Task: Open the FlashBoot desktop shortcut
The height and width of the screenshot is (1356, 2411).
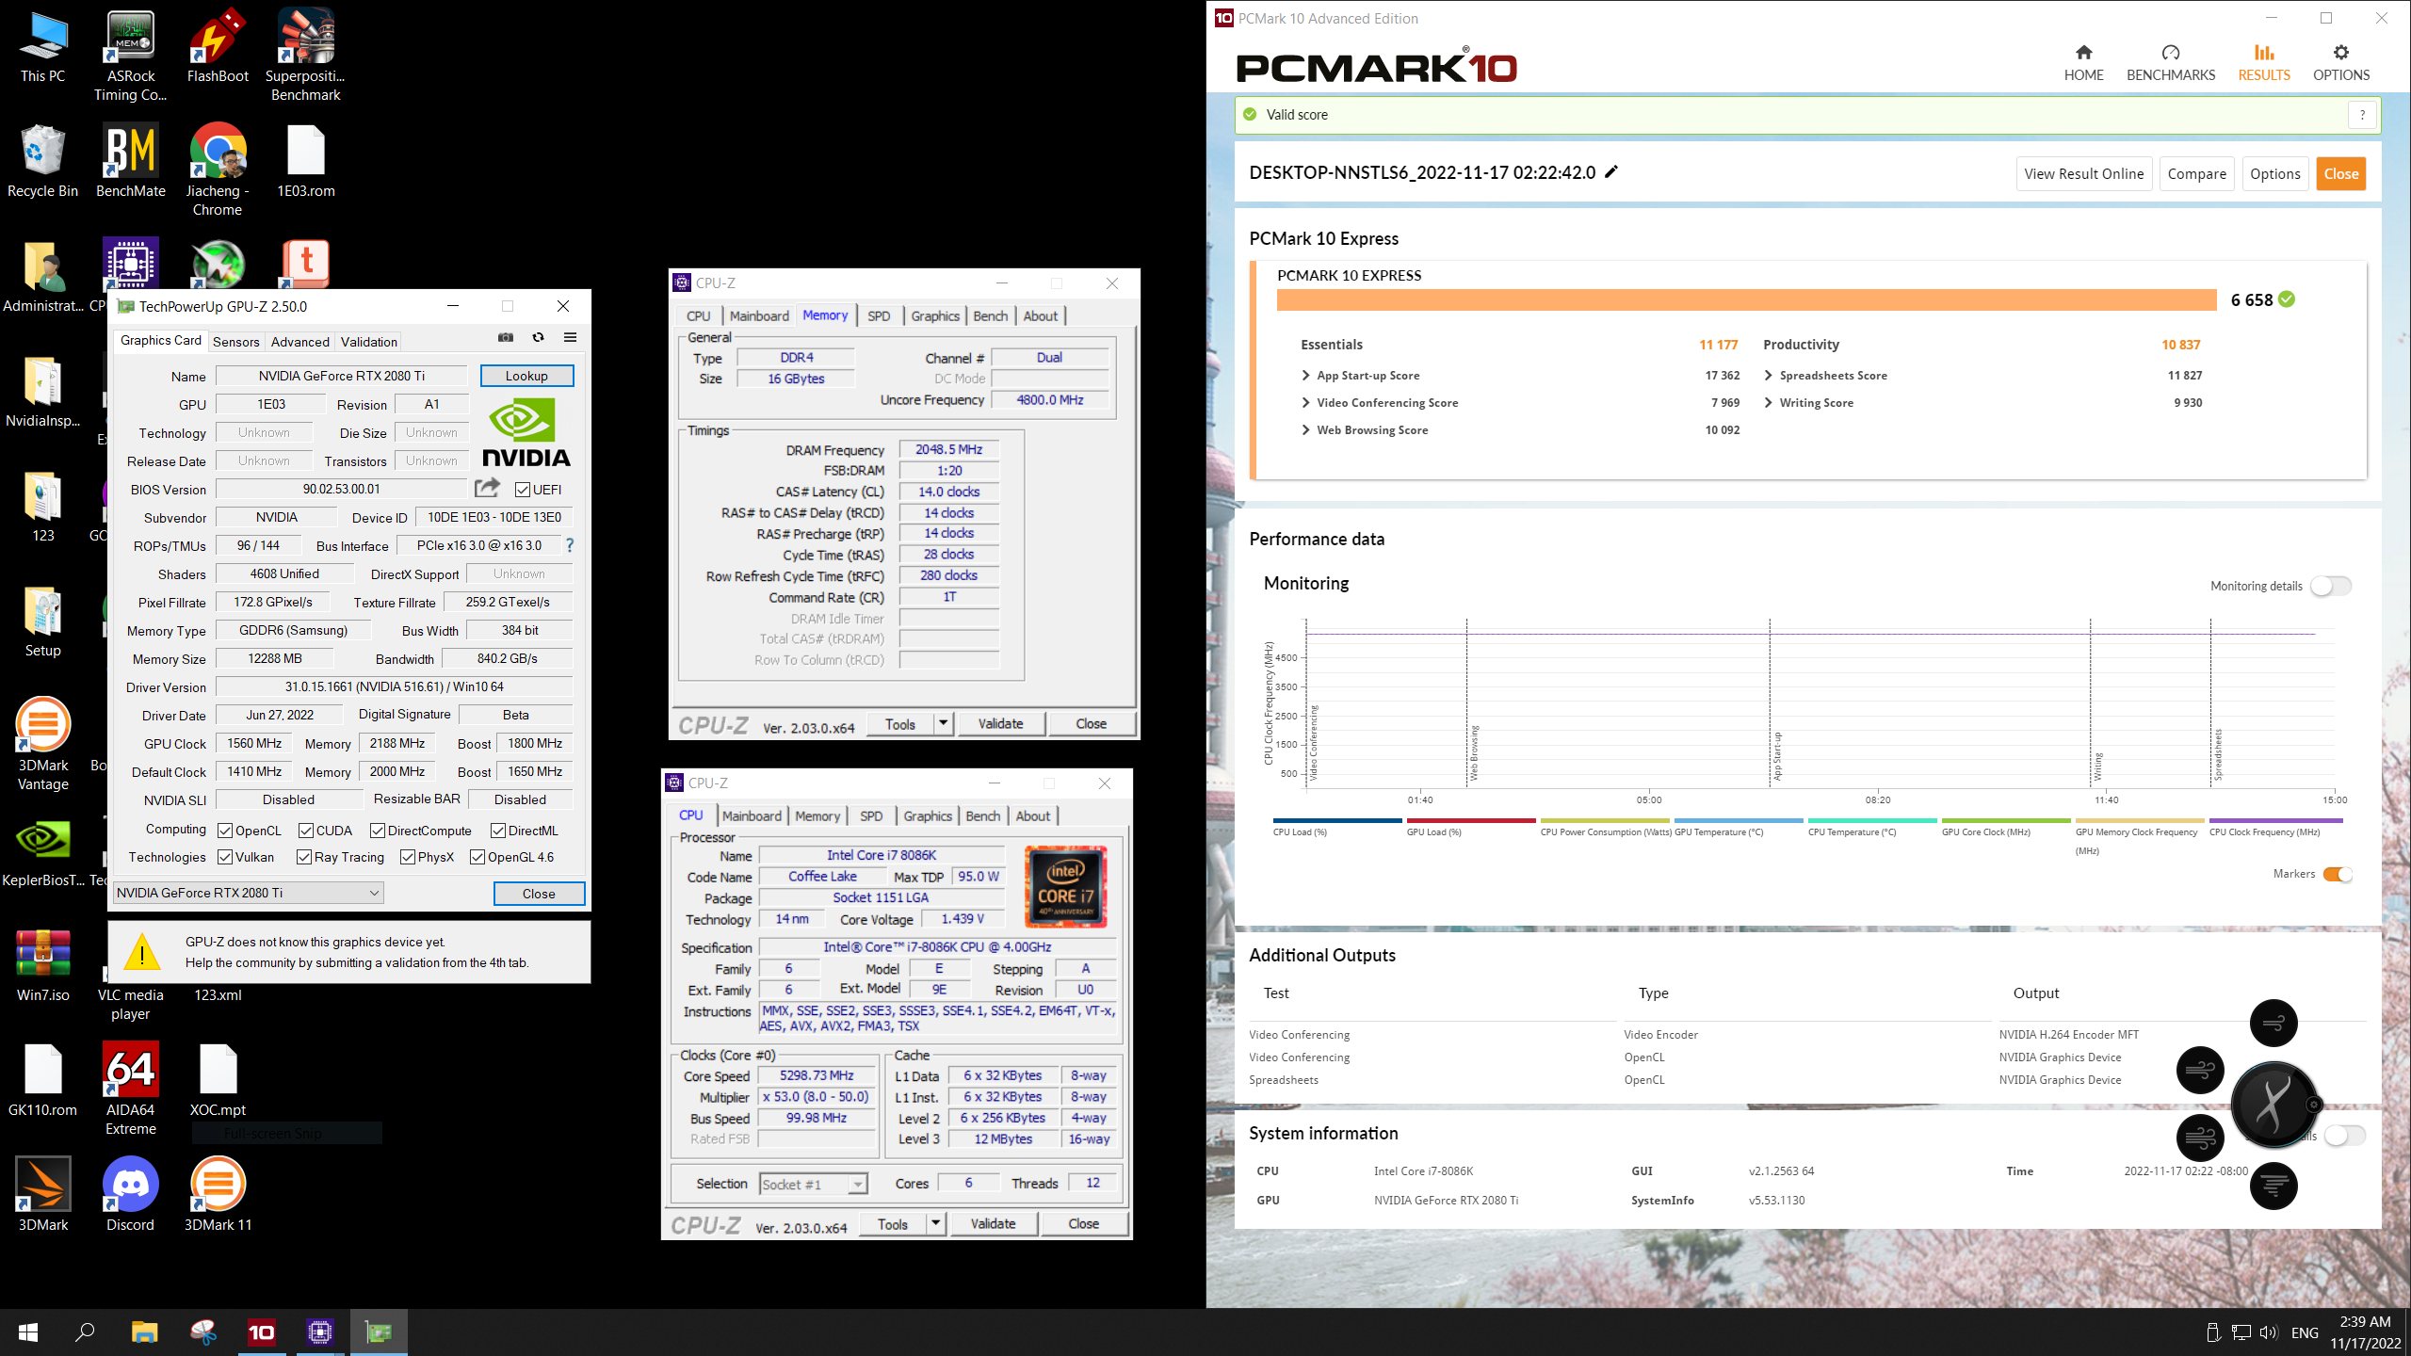Action: click(x=218, y=45)
